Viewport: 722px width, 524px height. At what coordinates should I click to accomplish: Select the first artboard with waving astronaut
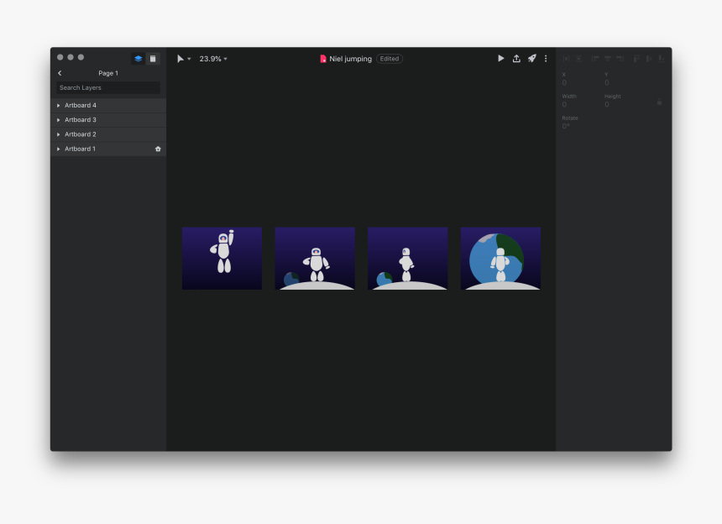[x=222, y=259]
